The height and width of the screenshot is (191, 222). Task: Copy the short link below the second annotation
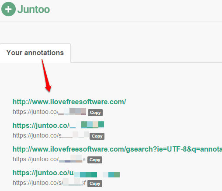pos(97,136)
